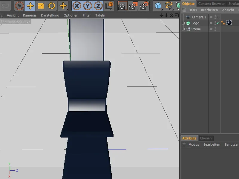This screenshot has height=179, width=239.
Task: Select the live selection arrow tool
Action: 19,6
